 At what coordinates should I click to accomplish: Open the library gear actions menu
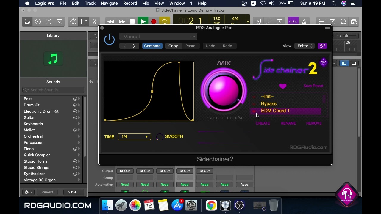point(29,192)
